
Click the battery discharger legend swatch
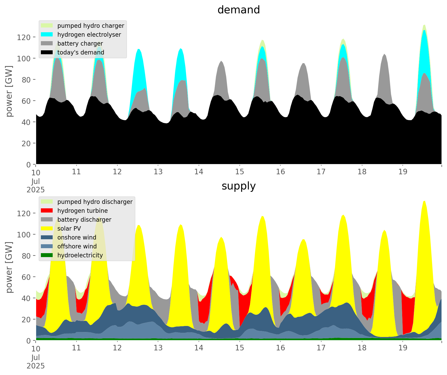pos(47,220)
